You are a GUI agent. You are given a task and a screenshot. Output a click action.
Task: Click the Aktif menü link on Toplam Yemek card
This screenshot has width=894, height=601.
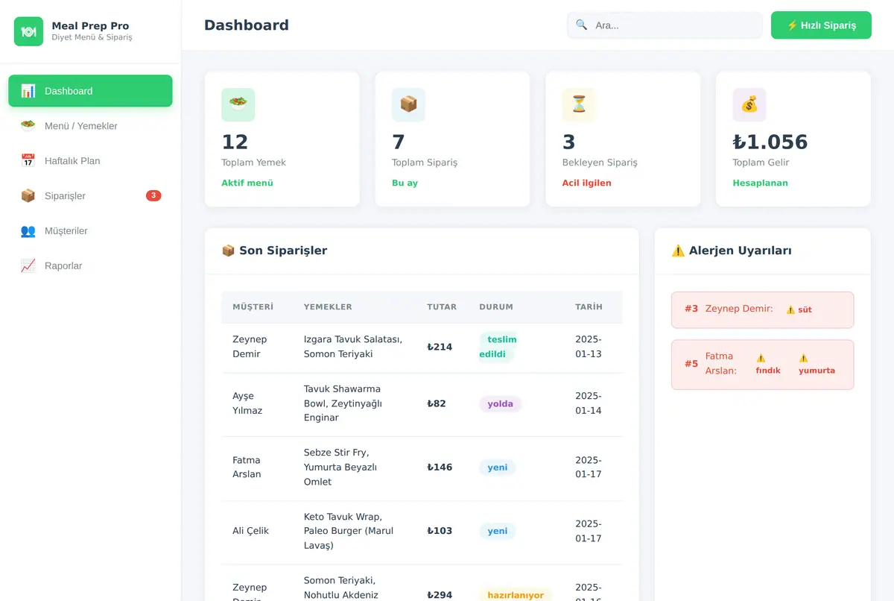point(247,183)
